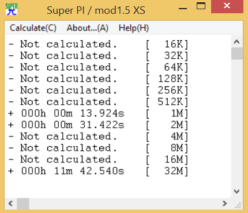Select the 512K not calculated row
The image size is (248, 213).
coord(99,102)
